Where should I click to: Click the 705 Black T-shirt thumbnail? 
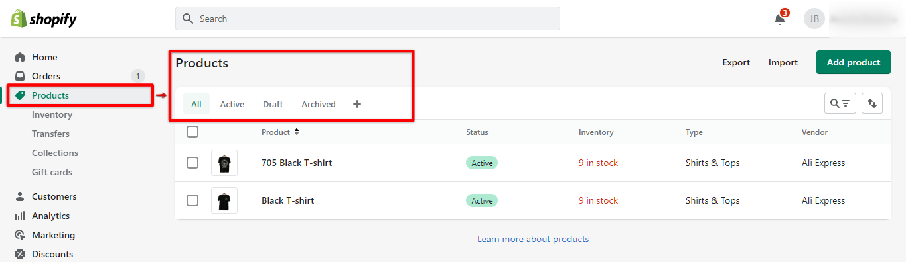click(x=224, y=163)
